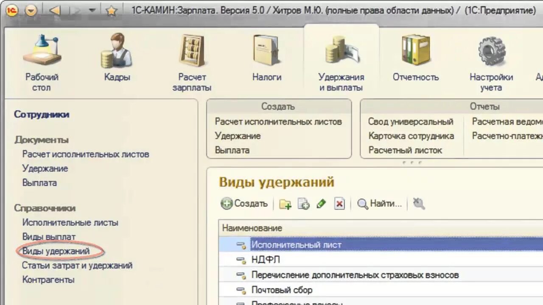
Task: Create a new group folder icon
Action: pyautogui.click(x=285, y=204)
